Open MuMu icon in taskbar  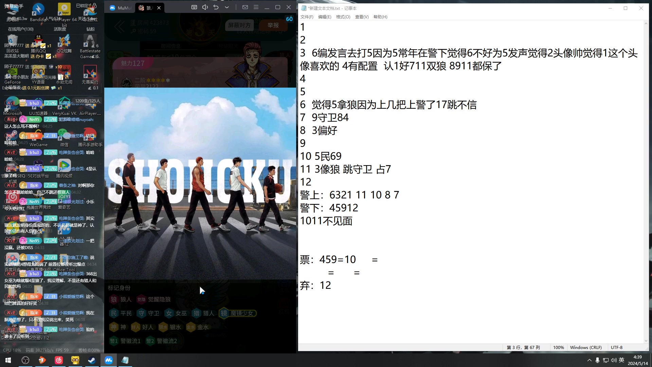[x=109, y=360]
